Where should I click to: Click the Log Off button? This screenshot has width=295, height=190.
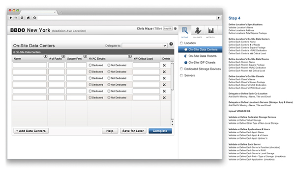pyautogui.click(x=168, y=28)
